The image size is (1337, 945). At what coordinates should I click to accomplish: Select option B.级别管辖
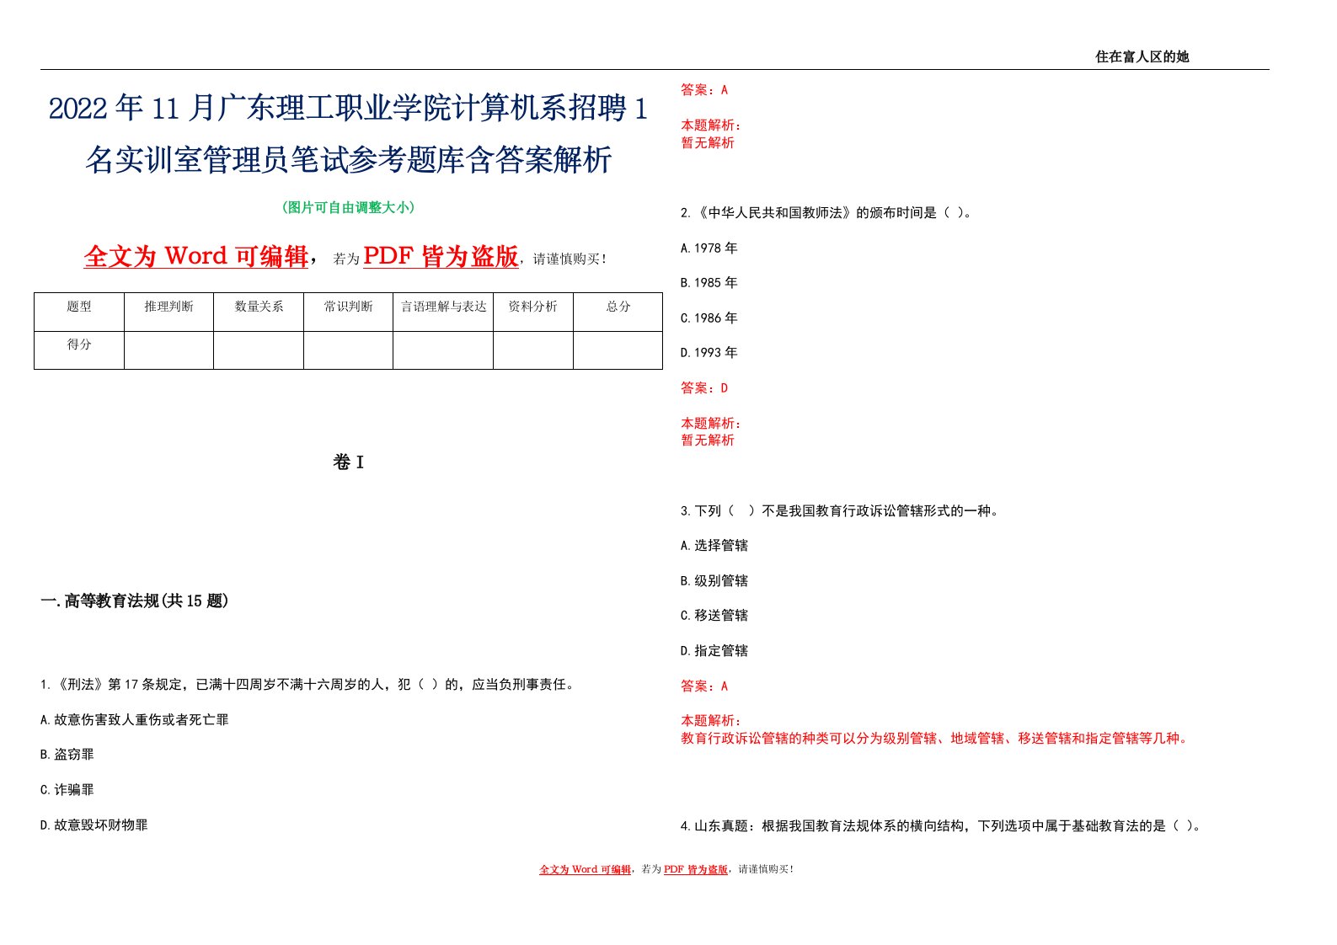[x=714, y=581]
